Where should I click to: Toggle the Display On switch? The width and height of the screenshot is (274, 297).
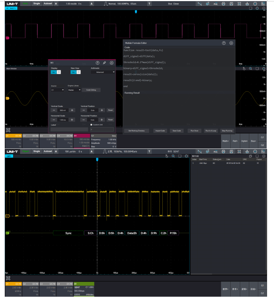tap(56, 72)
